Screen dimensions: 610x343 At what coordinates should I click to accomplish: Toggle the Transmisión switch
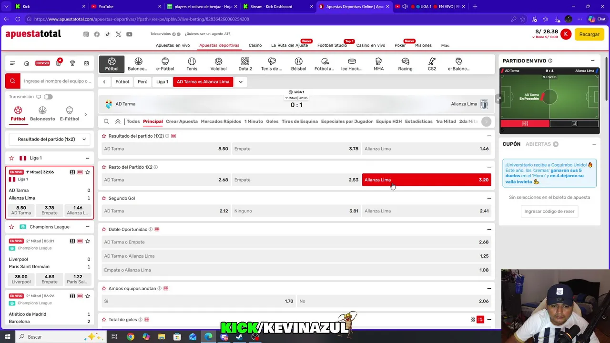pyautogui.click(x=48, y=97)
